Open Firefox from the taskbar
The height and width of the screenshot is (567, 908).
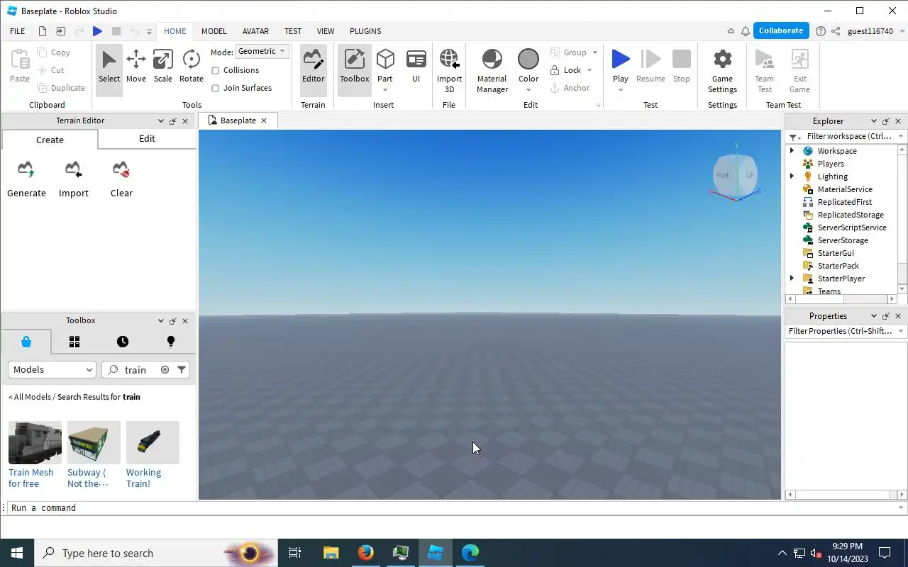pyautogui.click(x=366, y=553)
